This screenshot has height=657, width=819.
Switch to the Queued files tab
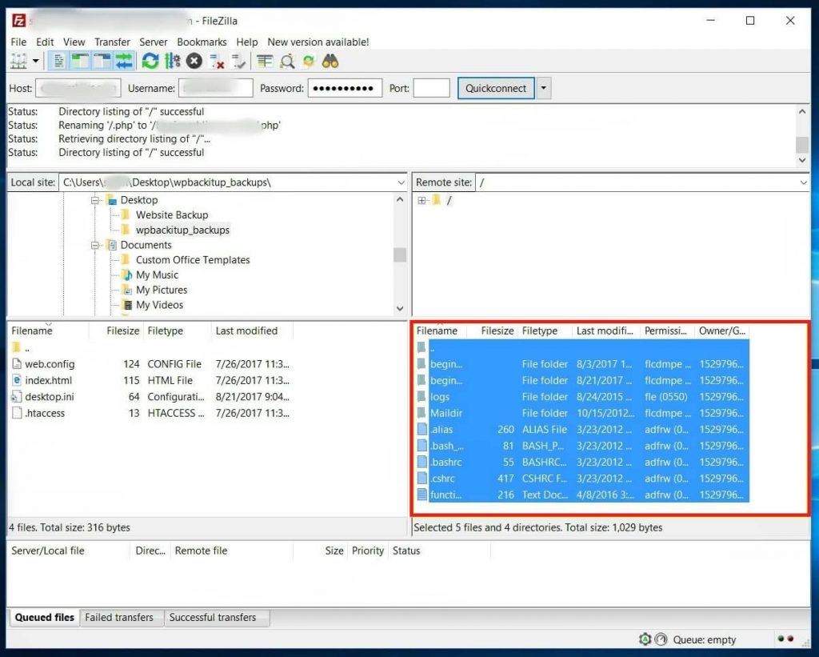(45, 617)
